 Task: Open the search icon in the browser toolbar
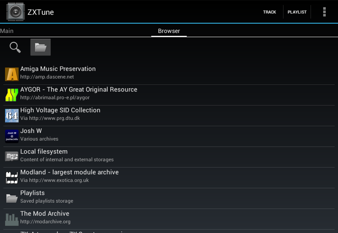pyautogui.click(x=15, y=47)
